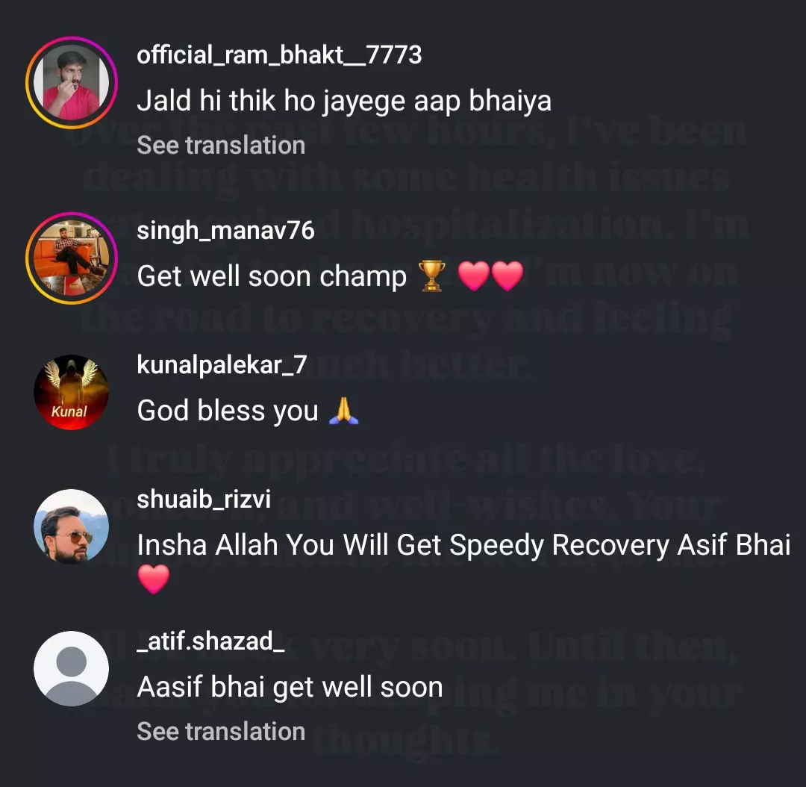See translation of Jald hi thik comment
The image size is (806, 787).
tap(221, 145)
